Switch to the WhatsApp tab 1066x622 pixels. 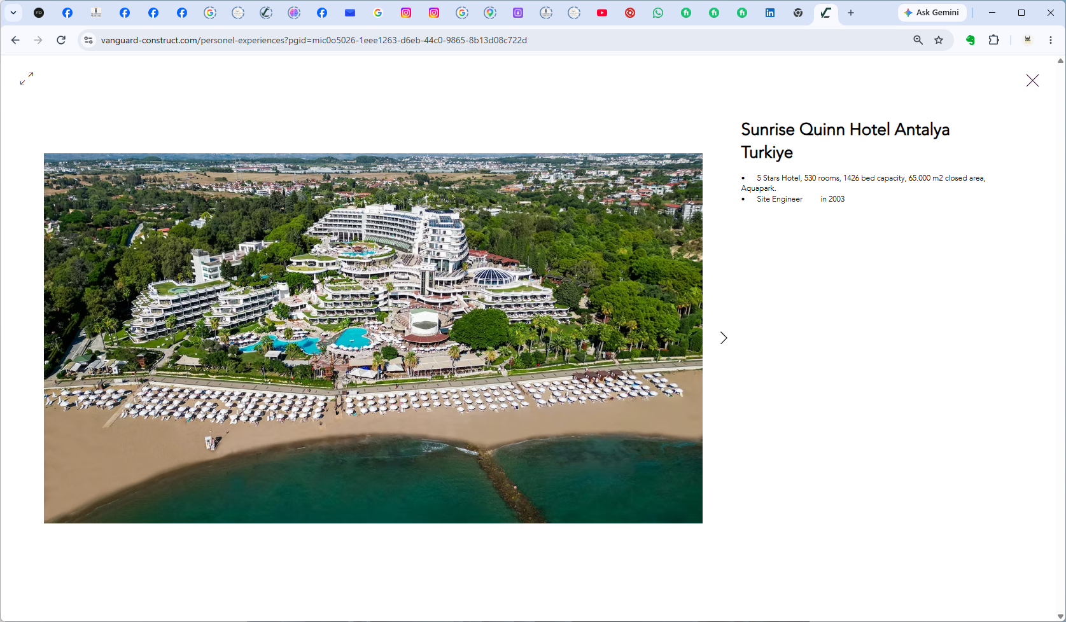658,13
